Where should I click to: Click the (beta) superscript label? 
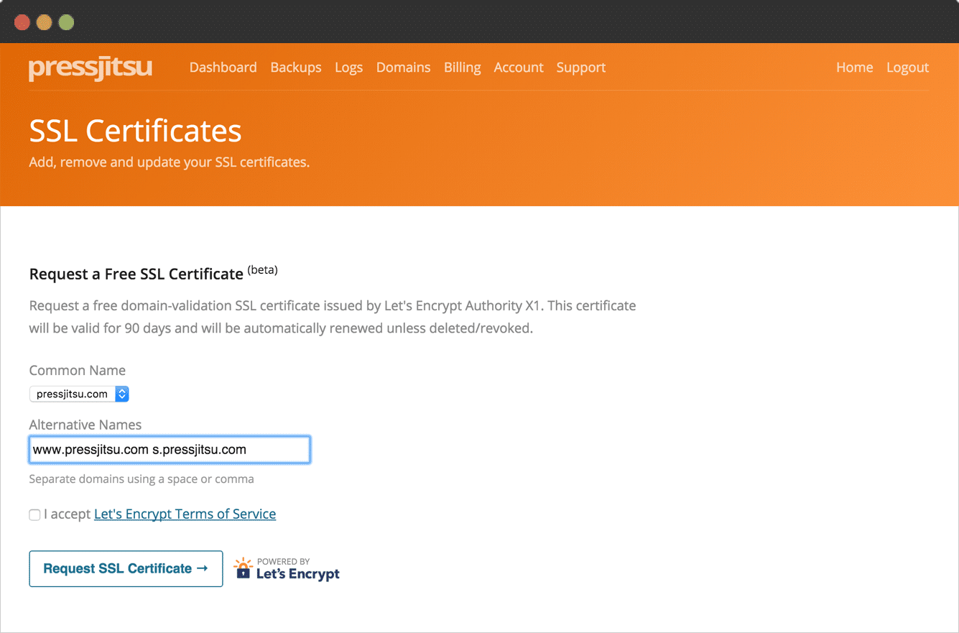coord(262,270)
